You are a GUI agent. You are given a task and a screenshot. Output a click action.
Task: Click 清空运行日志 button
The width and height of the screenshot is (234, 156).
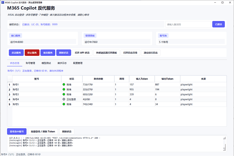click(151, 53)
